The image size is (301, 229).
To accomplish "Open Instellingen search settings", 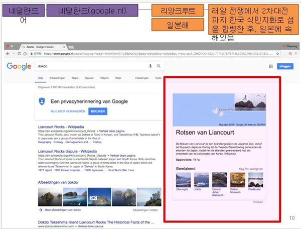I will click(x=142, y=78).
